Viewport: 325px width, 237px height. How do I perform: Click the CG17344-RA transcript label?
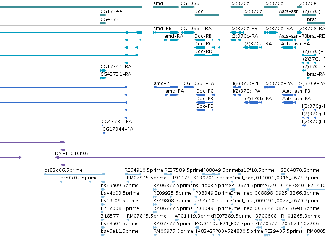[116, 67]
